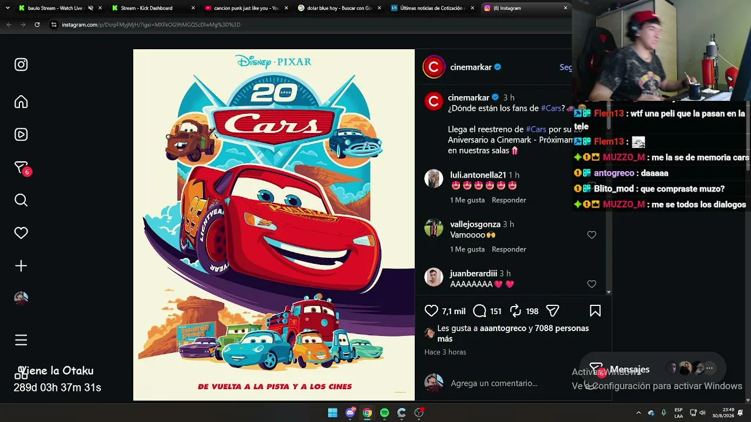Image resolution: width=751 pixels, height=422 pixels.
Task: Open Discord from the taskbar
Action: pyautogui.click(x=350, y=413)
